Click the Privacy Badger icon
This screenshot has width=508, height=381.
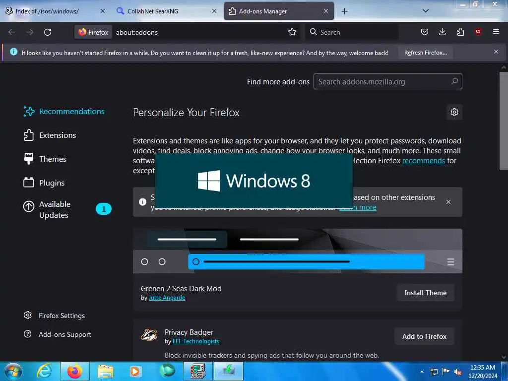pos(149,335)
